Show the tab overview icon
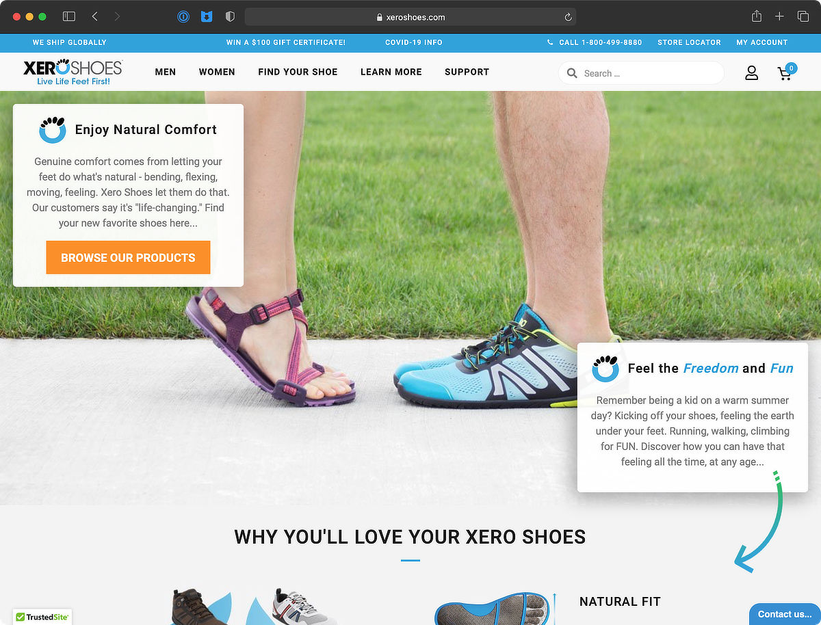 pyautogui.click(x=803, y=16)
